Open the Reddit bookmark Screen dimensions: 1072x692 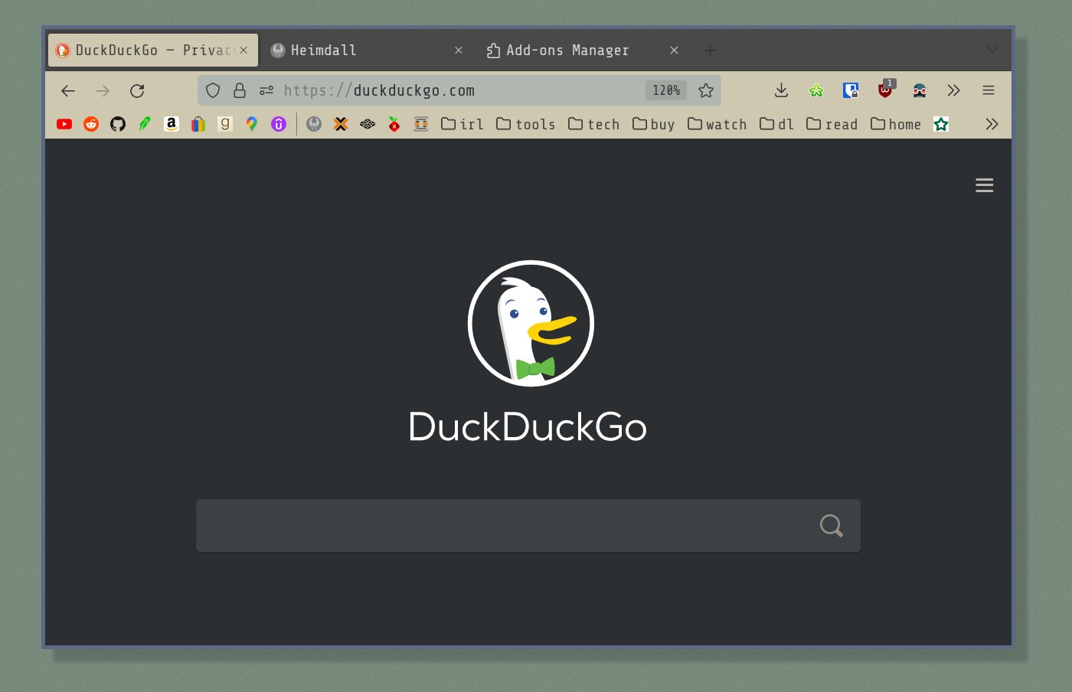[x=91, y=124]
